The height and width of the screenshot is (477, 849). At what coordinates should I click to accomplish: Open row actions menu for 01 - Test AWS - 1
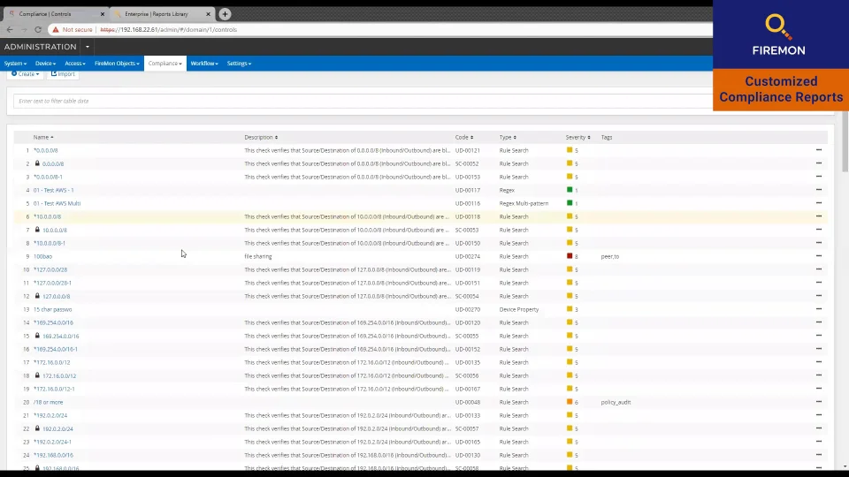click(819, 190)
